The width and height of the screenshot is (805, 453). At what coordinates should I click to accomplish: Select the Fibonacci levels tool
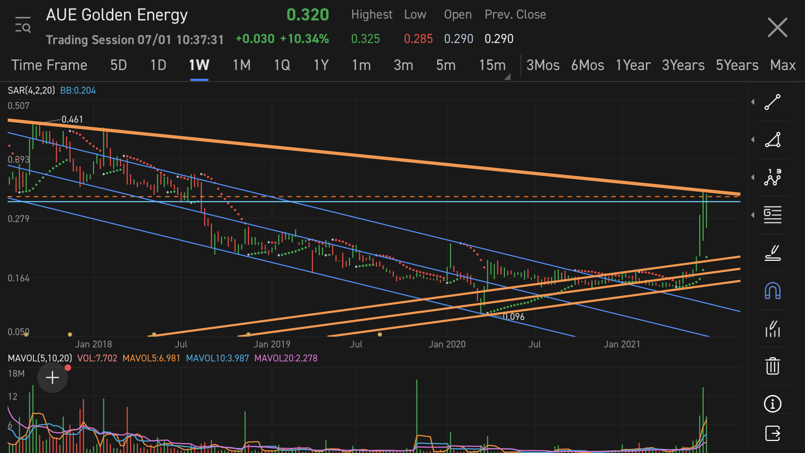pyautogui.click(x=772, y=215)
